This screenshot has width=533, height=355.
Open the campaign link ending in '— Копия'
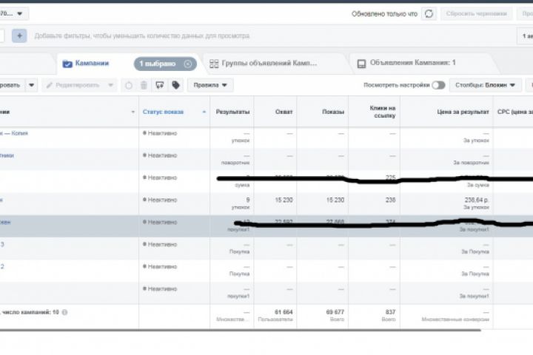click(14, 133)
